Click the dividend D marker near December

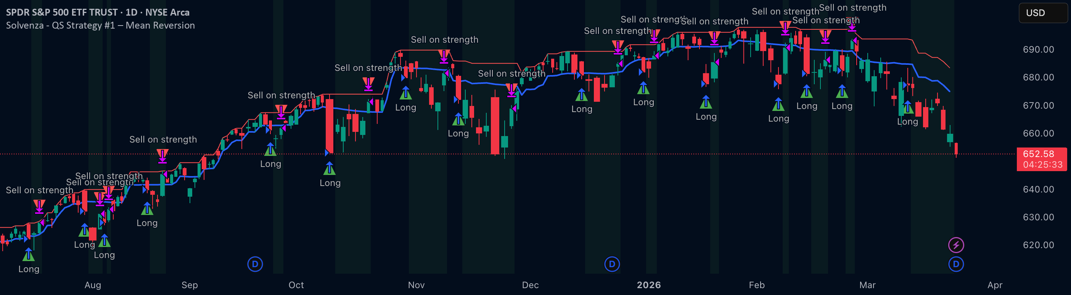coord(611,264)
